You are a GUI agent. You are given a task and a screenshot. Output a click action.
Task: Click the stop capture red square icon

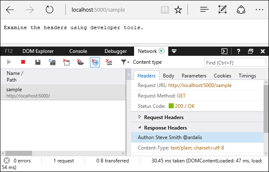23,62
